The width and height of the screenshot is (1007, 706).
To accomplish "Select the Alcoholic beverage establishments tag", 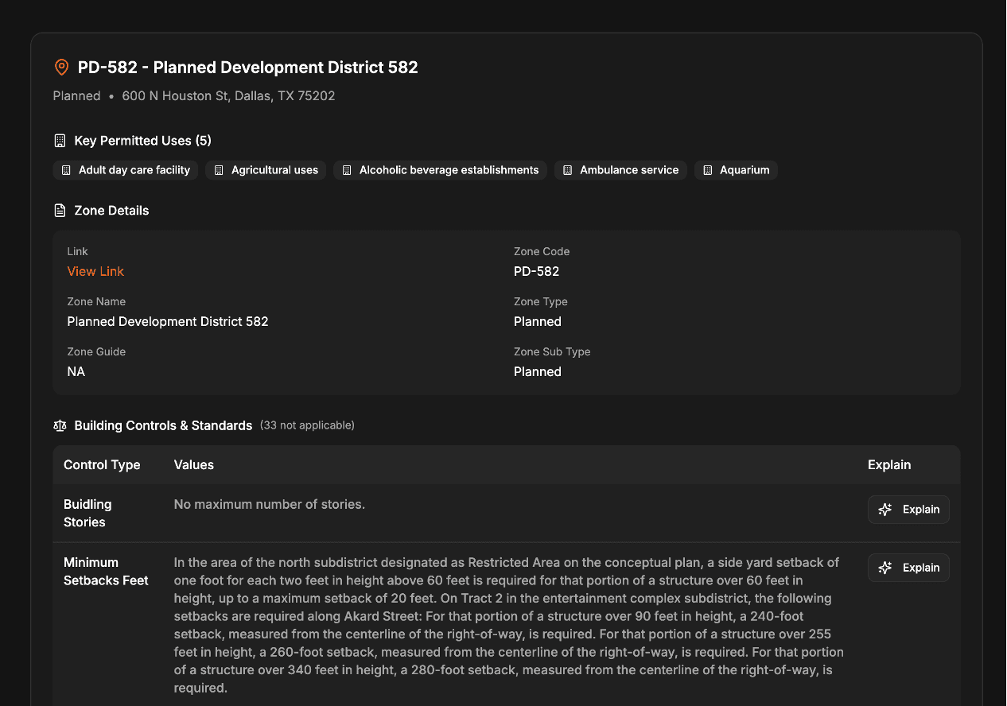I will (x=440, y=170).
